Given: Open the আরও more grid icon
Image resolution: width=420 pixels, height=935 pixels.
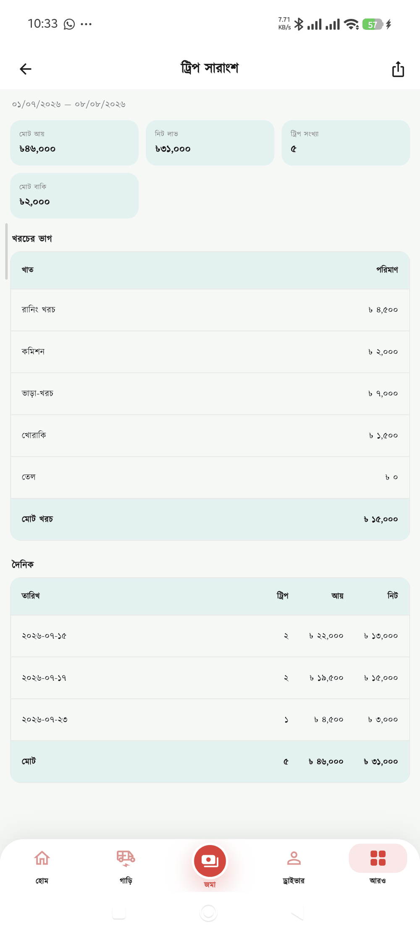Looking at the screenshot, I should click(x=378, y=858).
